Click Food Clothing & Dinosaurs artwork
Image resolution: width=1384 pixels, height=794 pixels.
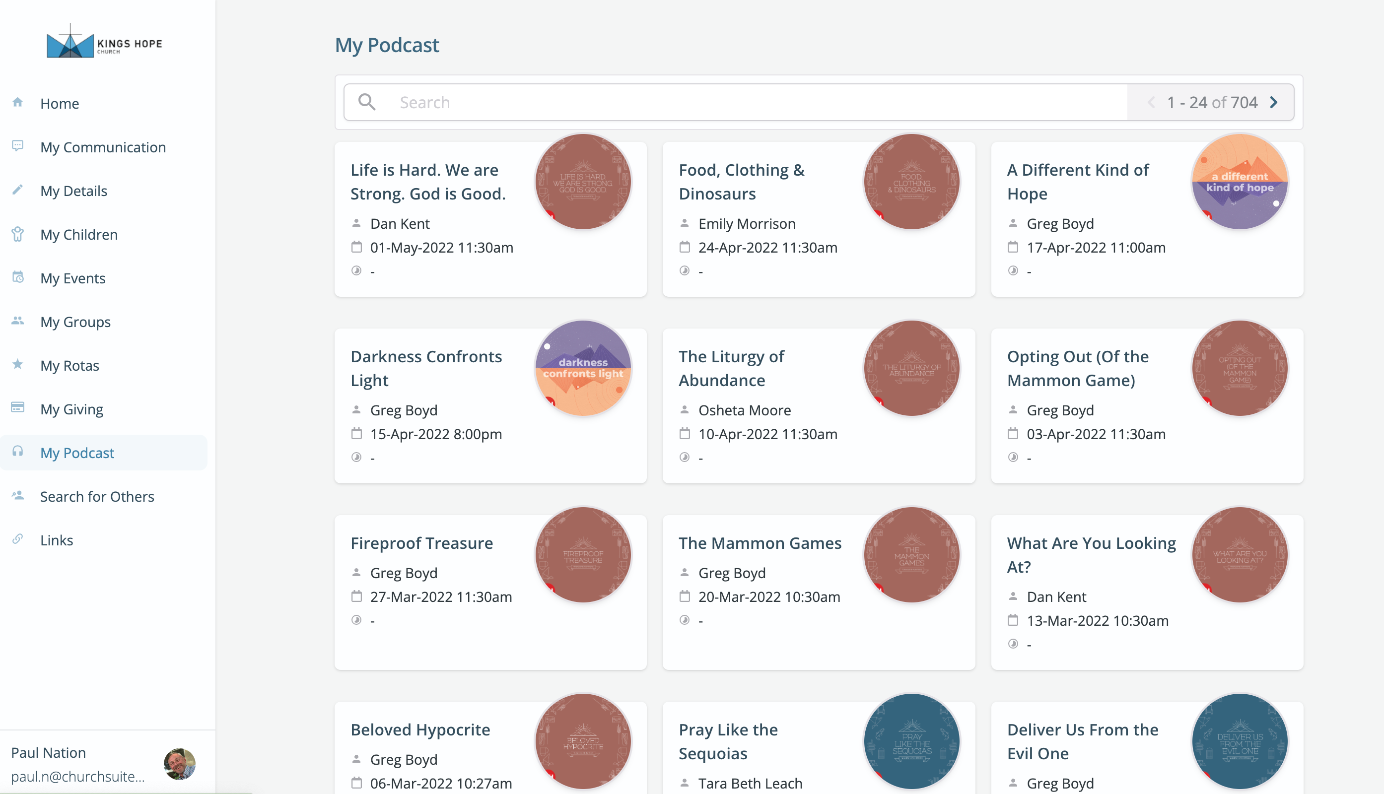click(x=911, y=182)
